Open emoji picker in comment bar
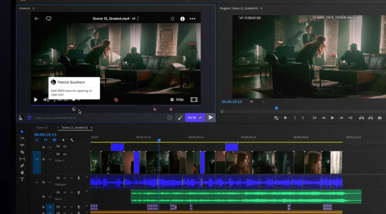 (x=169, y=118)
